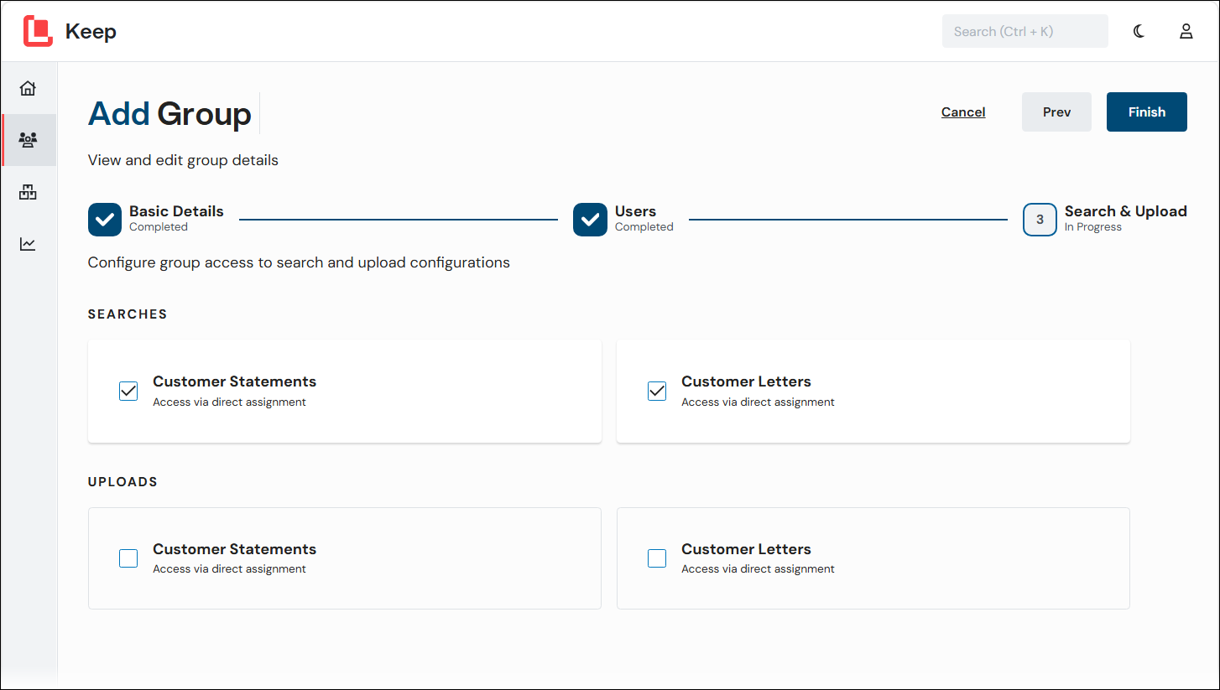Click the SEARCHES section heading
This screenshot has height=690, width=1220.
coord(128,314)
